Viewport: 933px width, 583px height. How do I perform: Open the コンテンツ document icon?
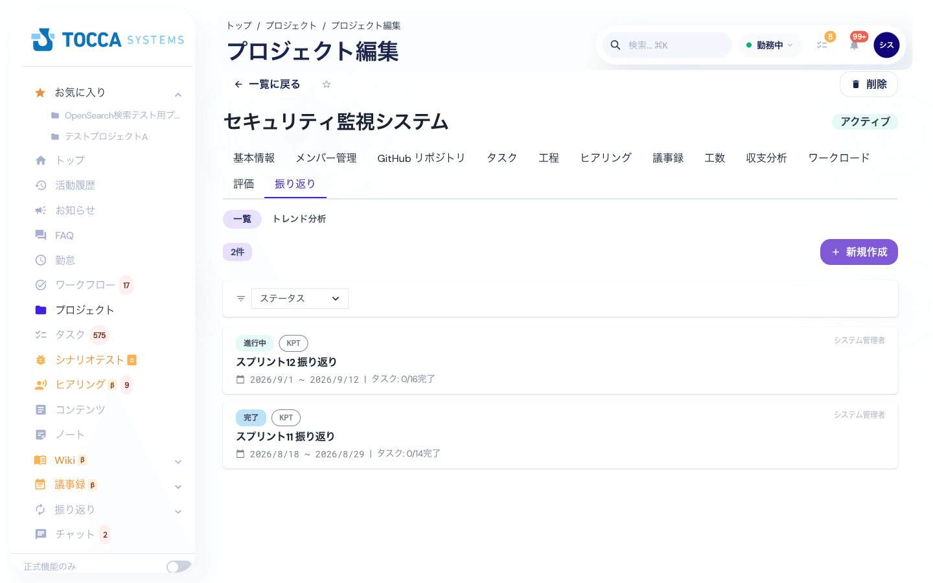coord(41,410)
